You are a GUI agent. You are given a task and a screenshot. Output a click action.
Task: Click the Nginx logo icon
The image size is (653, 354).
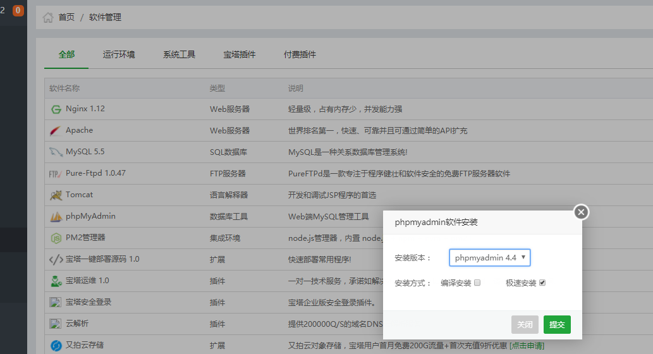coord(56,109)
